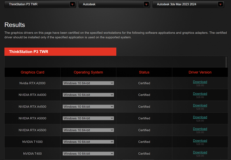This screenshot has height=160, width=231.
Task: Open OS dropdown for NVIDIA RTX A4000
Action: tap(88, 95)
